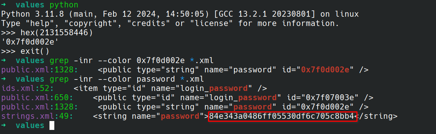Viewport: 436px width, 134px height.
Task: Click the closing </string> tag
Action: pos(378,116)
